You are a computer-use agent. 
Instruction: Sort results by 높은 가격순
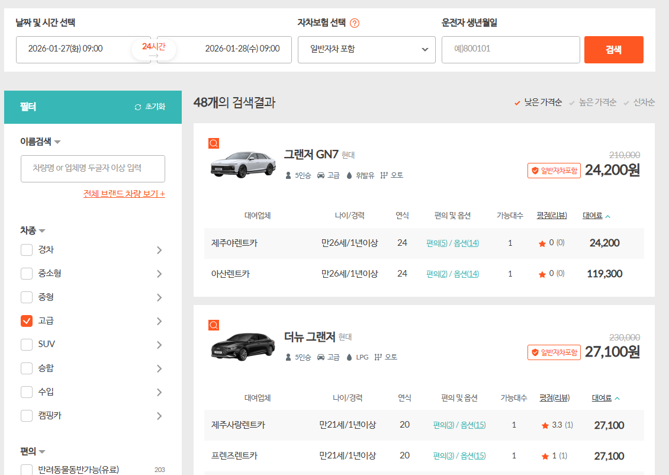tap(593, 102)
